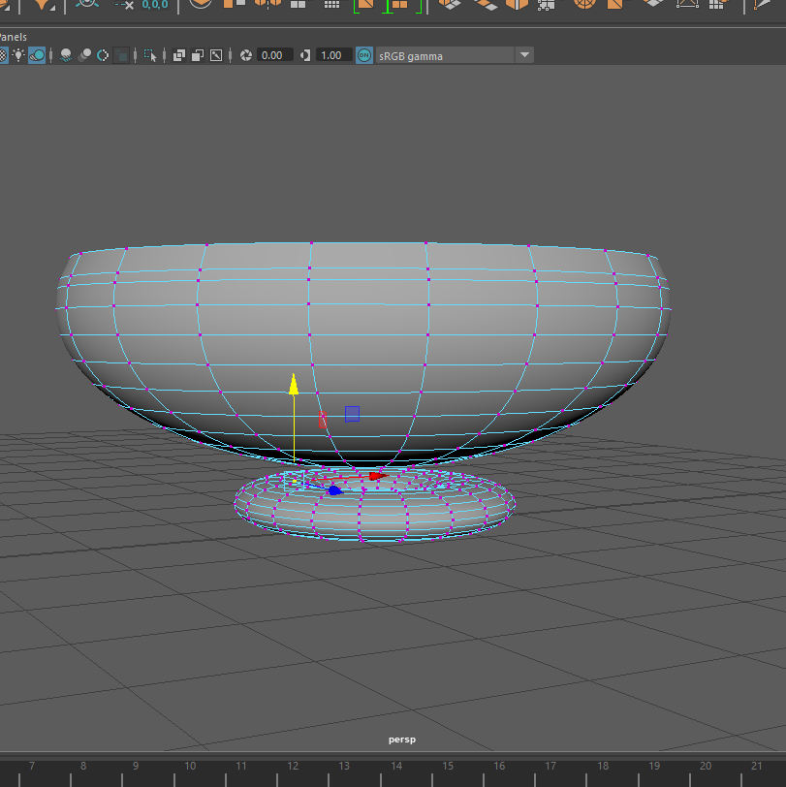
Task: Click the blue square plane handle
Action: pos(352,414)
